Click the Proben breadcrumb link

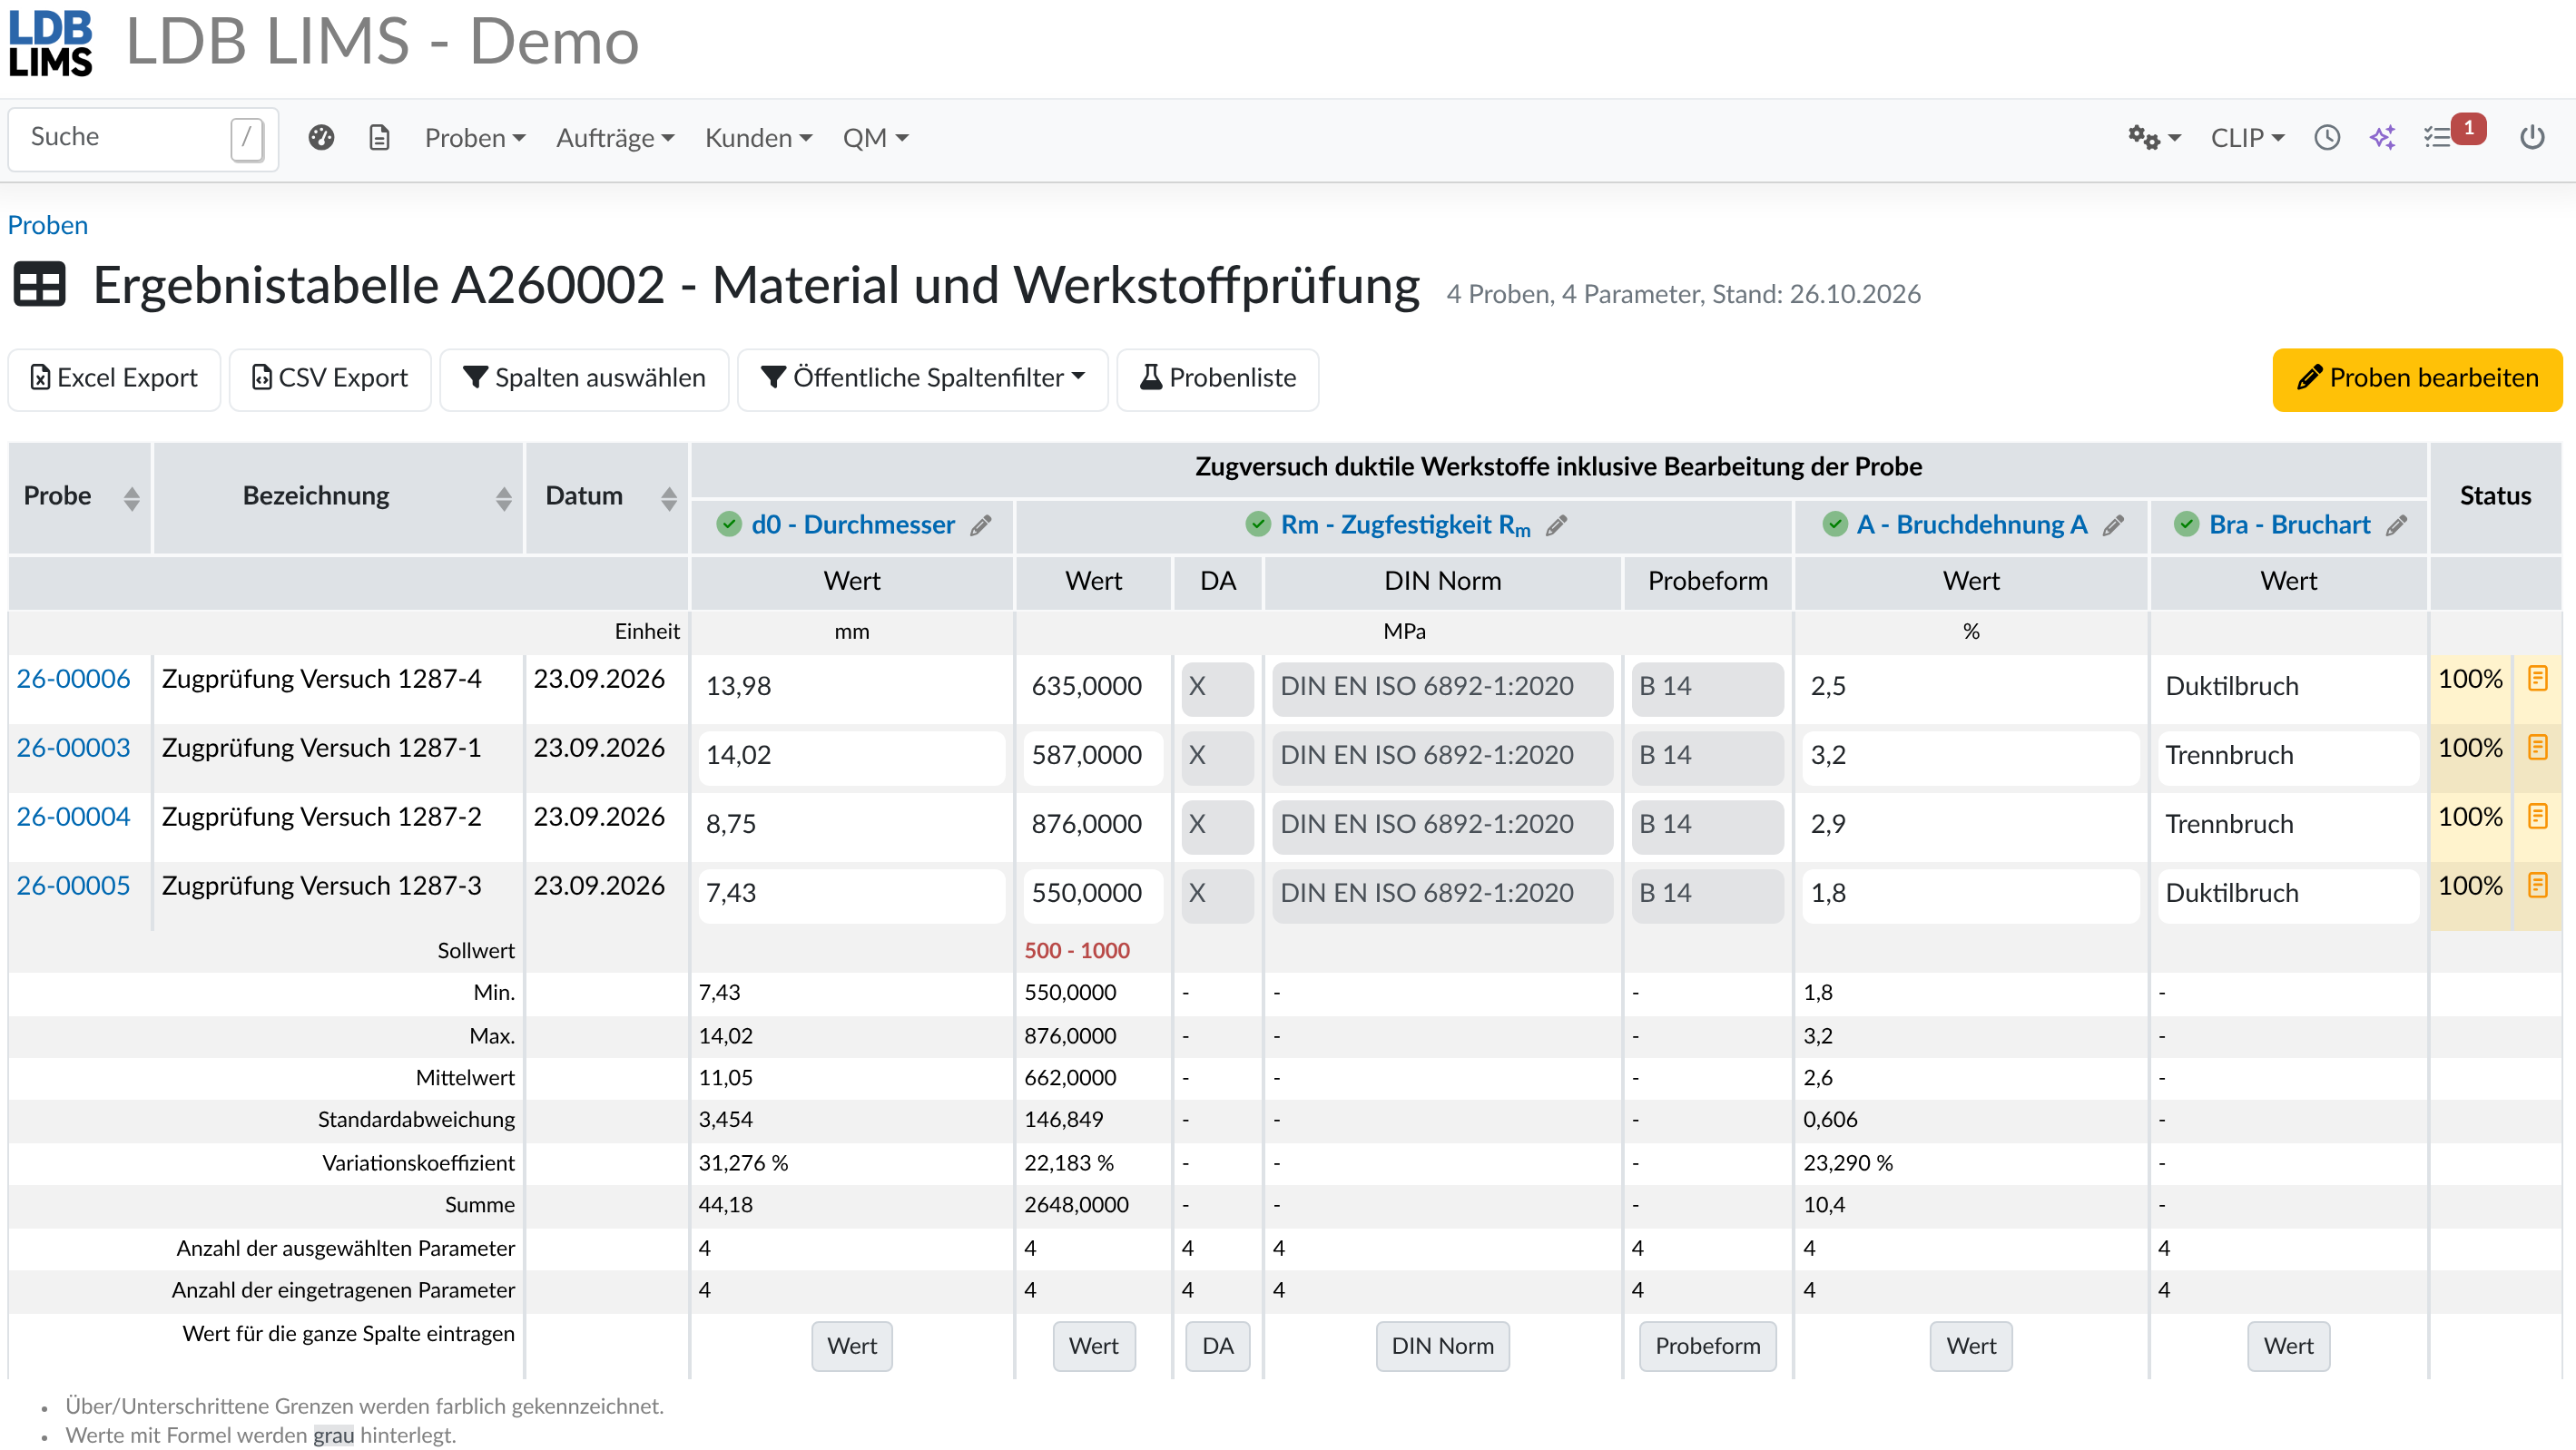[47, 225]
